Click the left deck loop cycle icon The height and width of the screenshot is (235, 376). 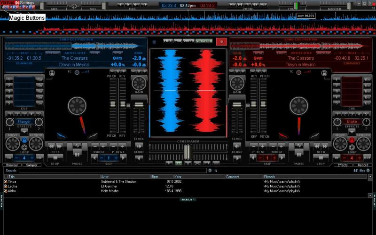point(24,147)
